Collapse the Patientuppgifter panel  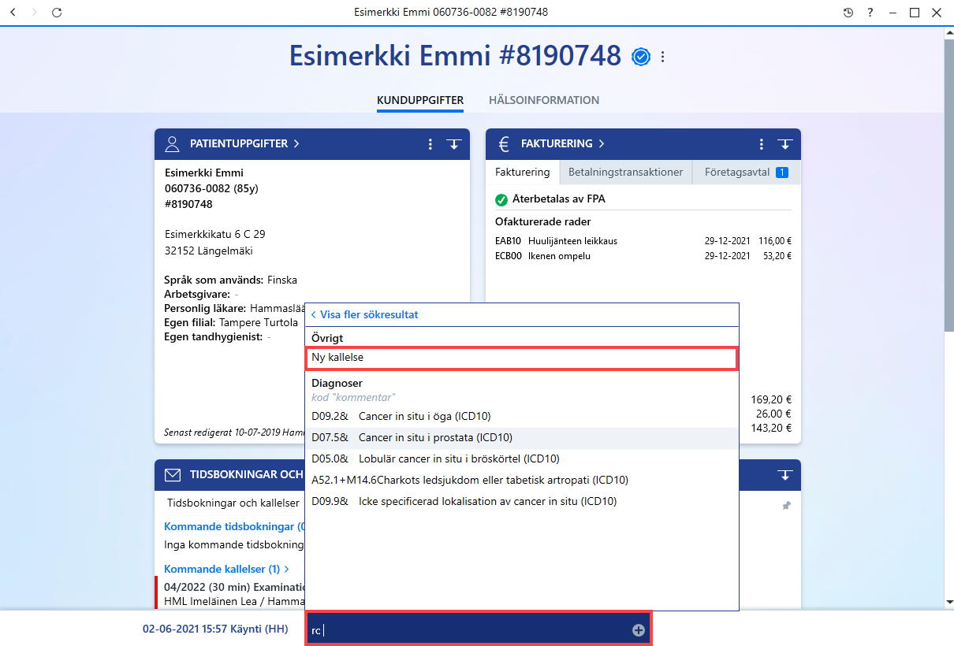(453, 144)
